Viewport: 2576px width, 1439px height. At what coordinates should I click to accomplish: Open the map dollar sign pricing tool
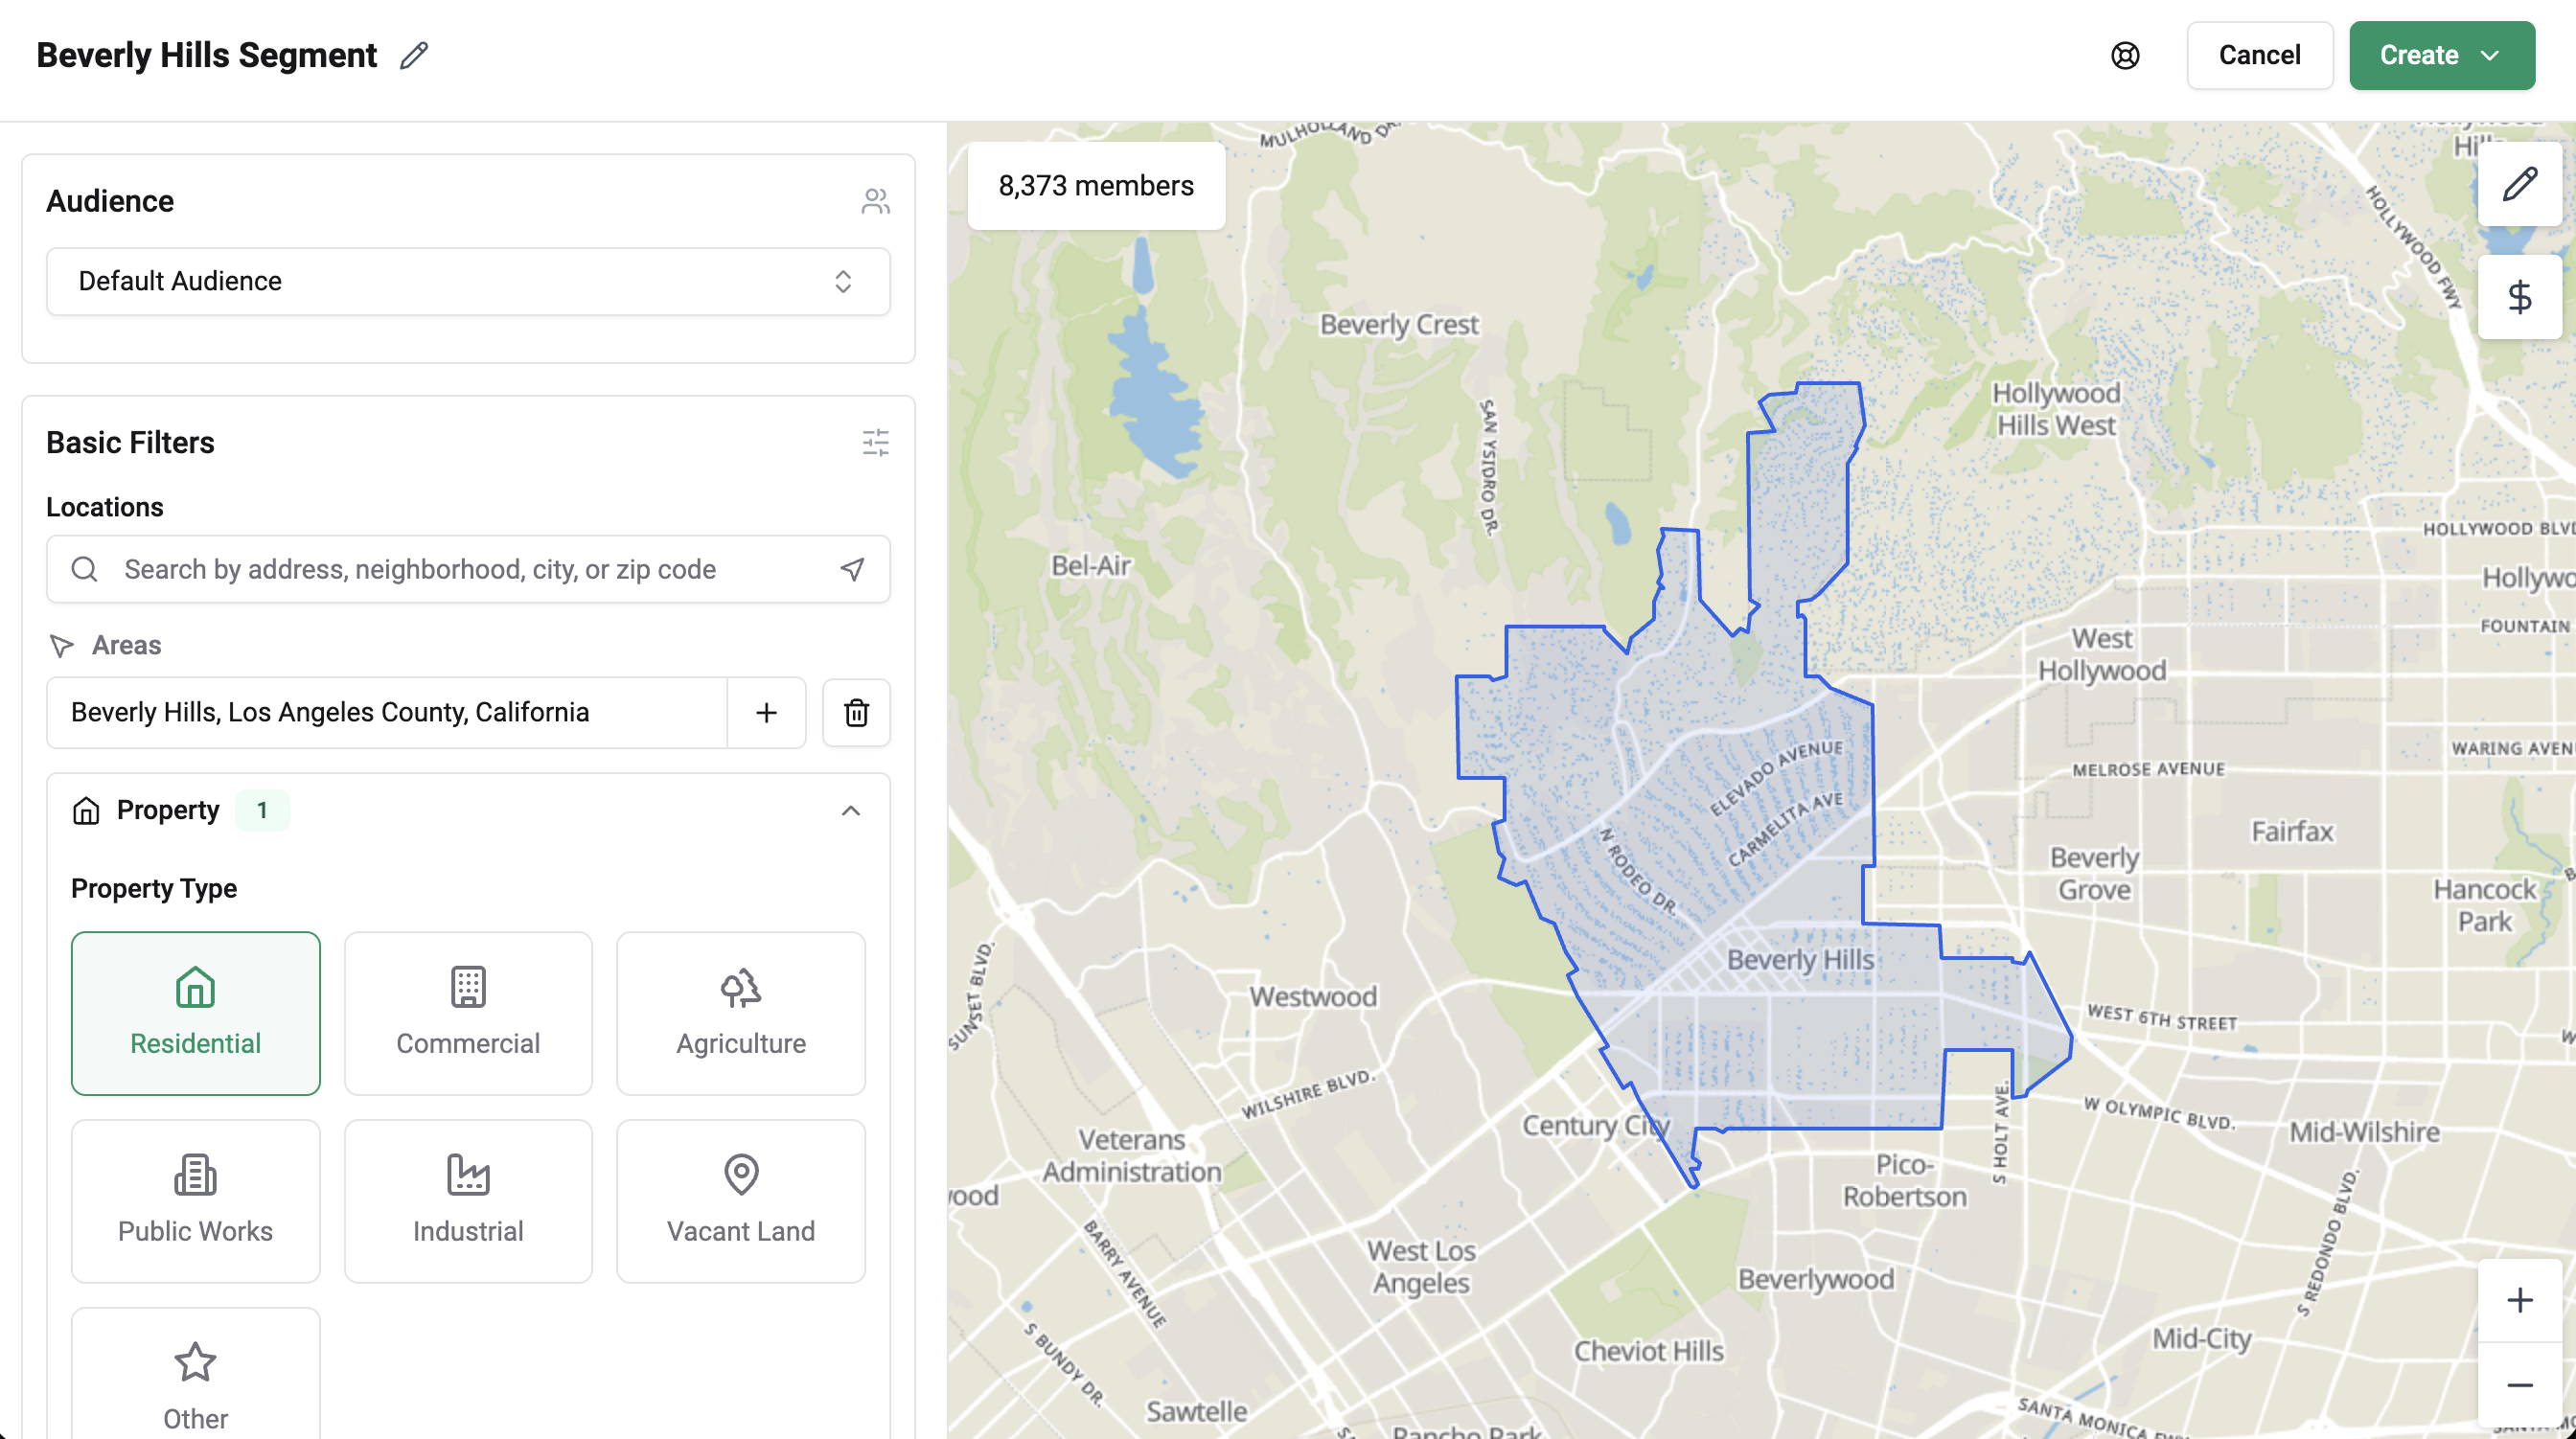coord(2520,297)
